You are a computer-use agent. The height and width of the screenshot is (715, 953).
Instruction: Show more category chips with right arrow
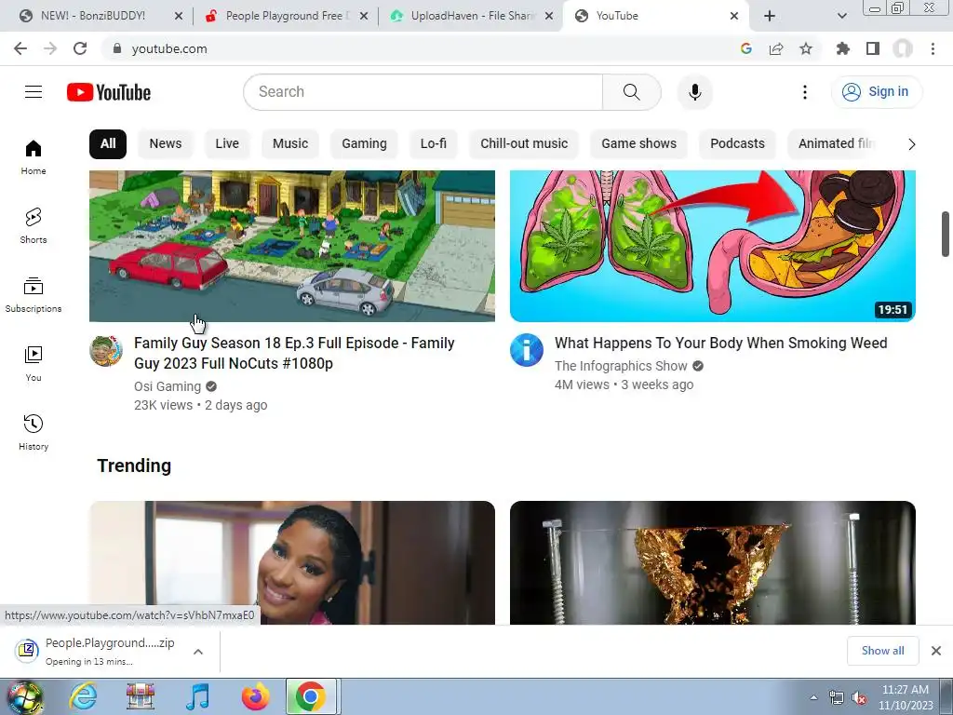click(911, 144)
